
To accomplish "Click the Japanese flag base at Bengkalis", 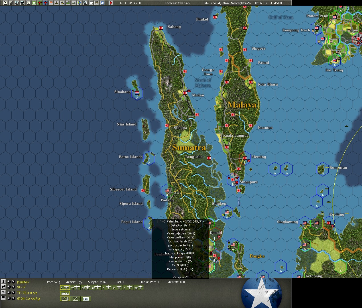I will 209,158.
